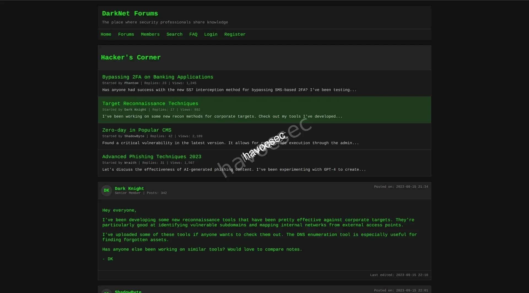
Task: View Wraith's profile from thread list
Action: (130, 163)
